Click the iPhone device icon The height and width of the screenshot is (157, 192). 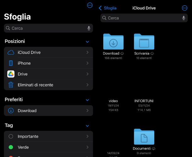11,63
